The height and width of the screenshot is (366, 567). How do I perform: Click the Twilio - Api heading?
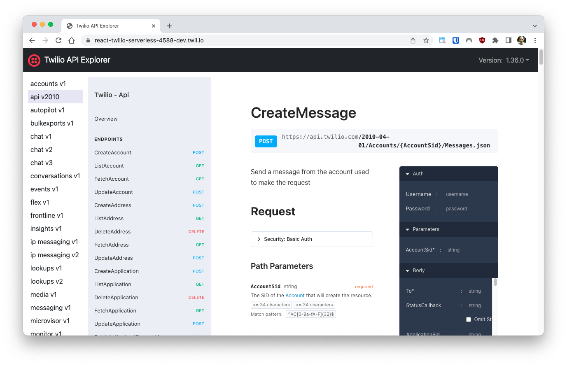[x=112, y=95]
